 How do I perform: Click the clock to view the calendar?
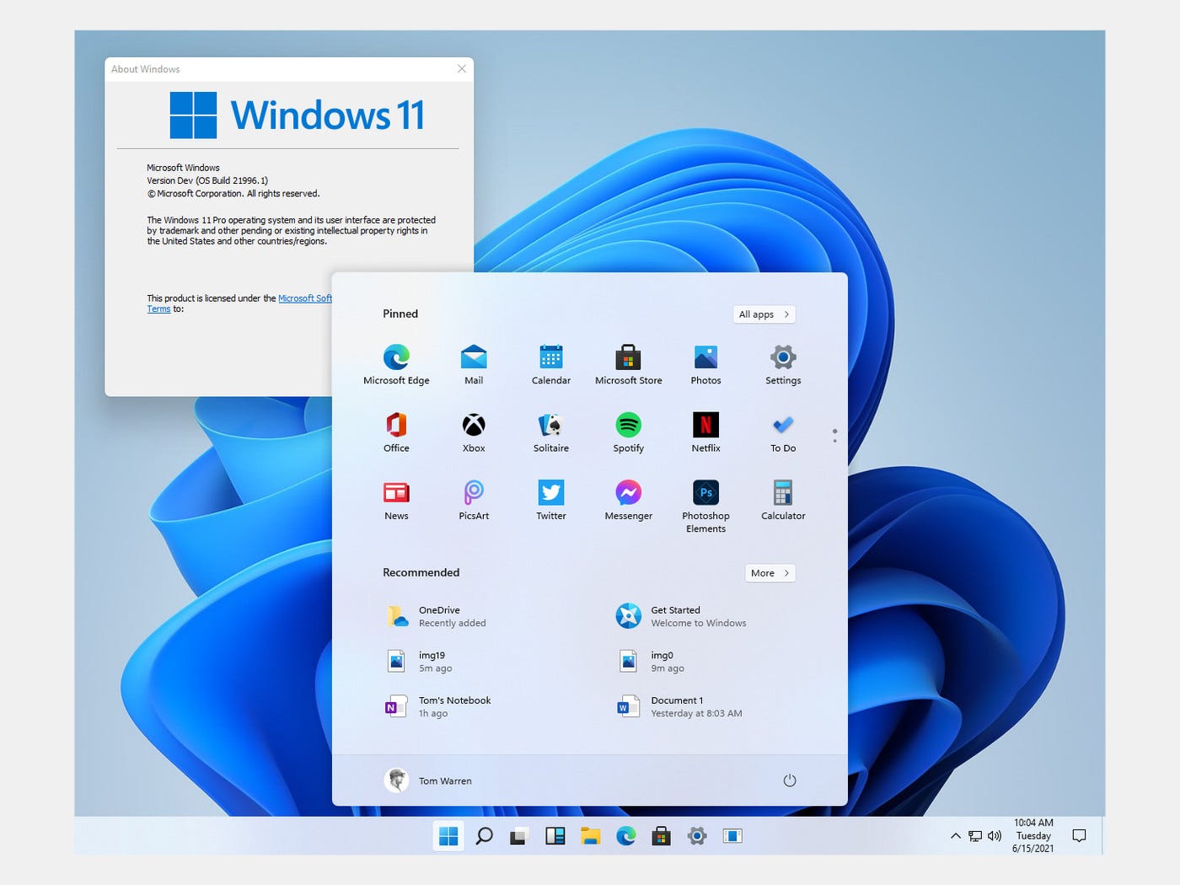pos(1032,835)
